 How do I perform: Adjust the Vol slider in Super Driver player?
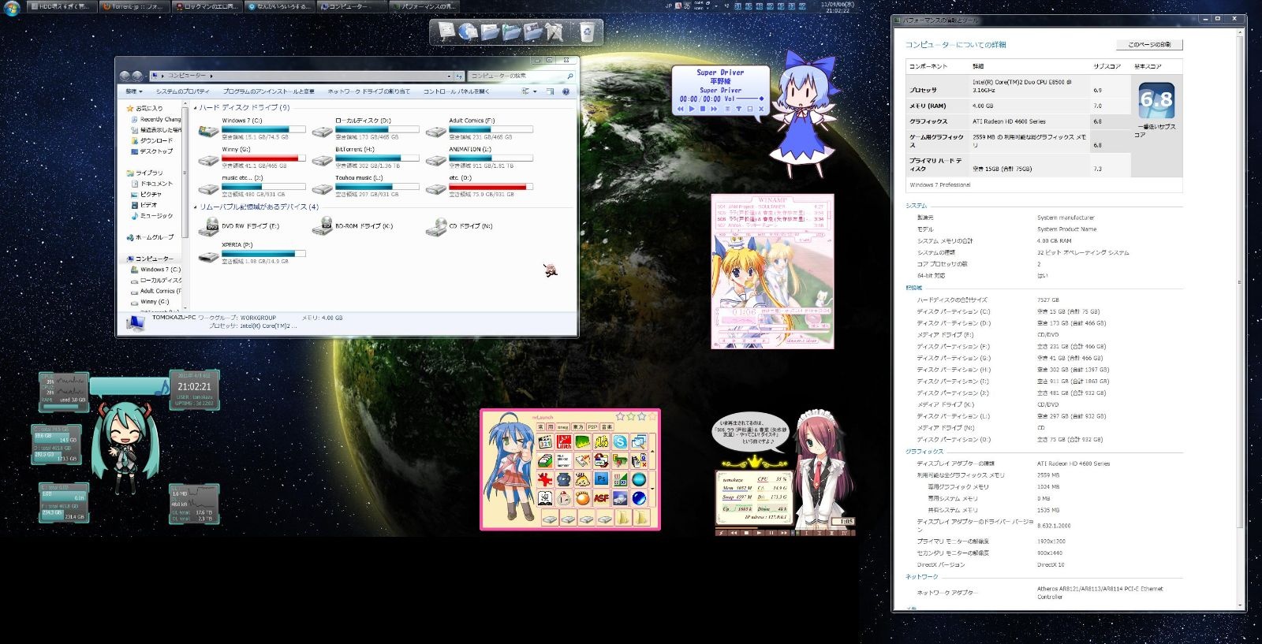[752, 99]
